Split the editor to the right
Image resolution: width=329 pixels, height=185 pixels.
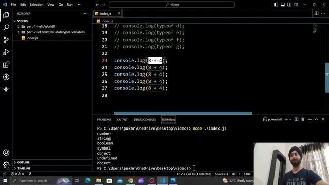317,14
